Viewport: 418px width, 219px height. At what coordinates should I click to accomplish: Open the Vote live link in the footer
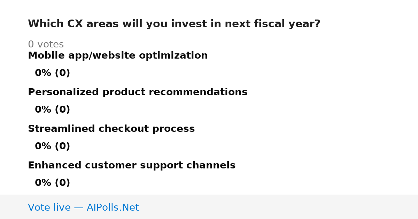(x=49, y=207)
